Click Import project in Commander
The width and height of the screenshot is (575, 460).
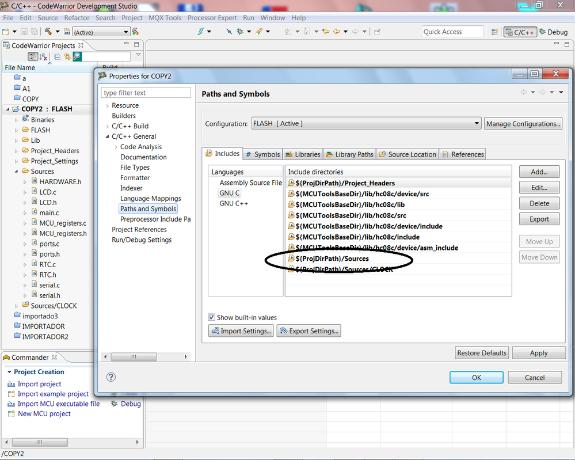(39, 383)
